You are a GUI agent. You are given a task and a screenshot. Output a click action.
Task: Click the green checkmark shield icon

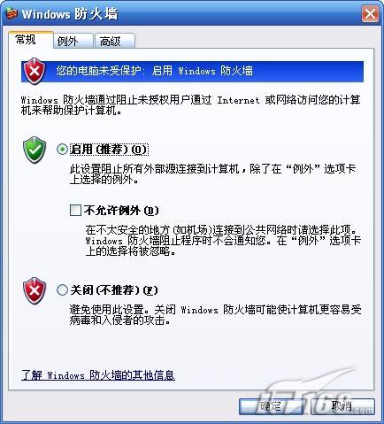coord(35,150)
